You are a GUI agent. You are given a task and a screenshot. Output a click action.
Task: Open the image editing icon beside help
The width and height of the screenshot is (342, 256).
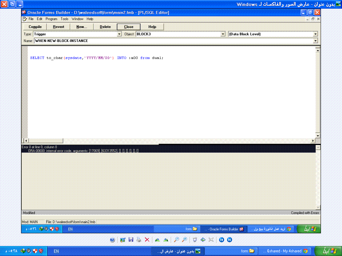pyautogui.click(x=123, y=240)
